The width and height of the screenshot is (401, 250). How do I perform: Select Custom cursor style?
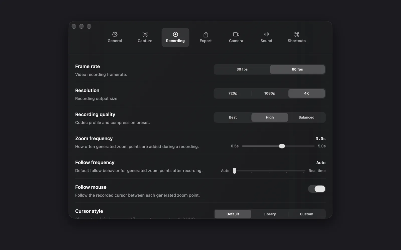[x=307, y=214]
